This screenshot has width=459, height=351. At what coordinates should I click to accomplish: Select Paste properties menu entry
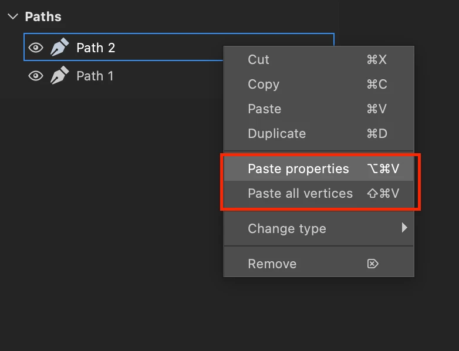point(319,168)
